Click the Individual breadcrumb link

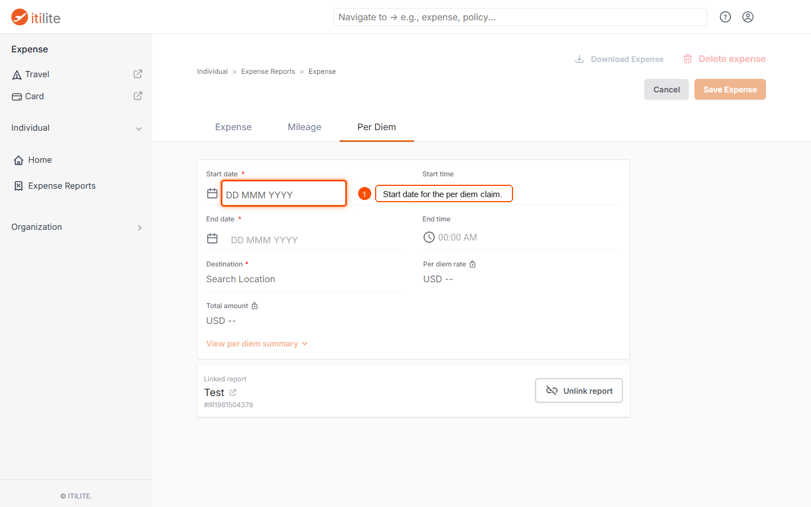pos(212,72)
